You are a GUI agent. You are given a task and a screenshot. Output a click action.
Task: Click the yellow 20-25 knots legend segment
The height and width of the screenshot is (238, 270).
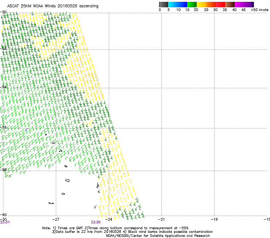tap(201, 4)
